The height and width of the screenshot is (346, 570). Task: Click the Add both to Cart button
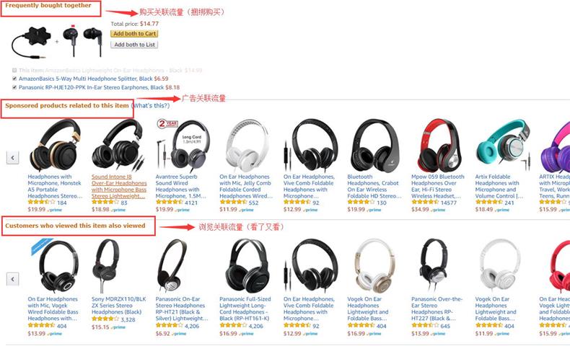pos(134,33)
